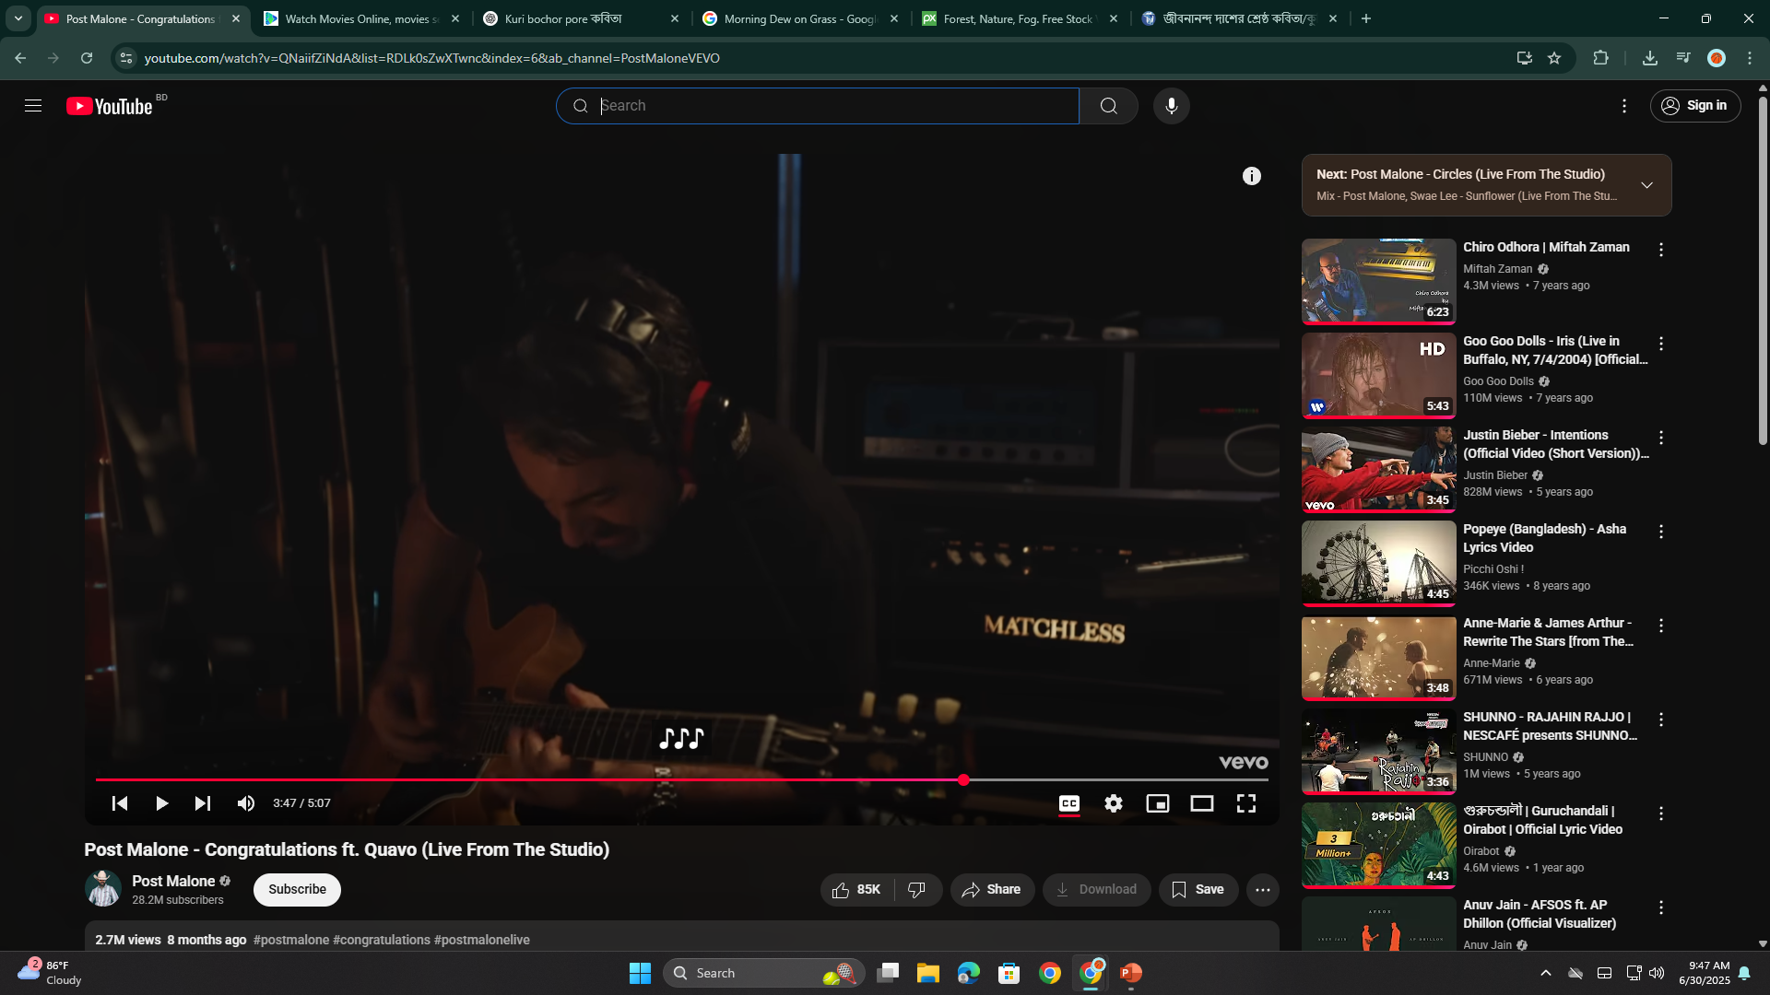Go to YouTube home via logo
Screen dimensions: 1770x995
pos(110,106)
